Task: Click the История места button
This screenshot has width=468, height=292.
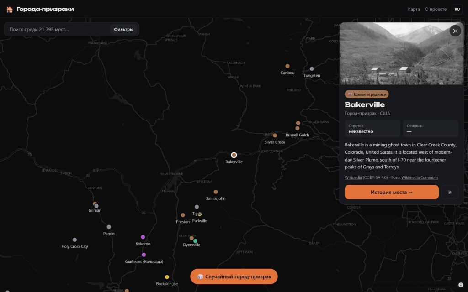Action: tap(392, 192)
